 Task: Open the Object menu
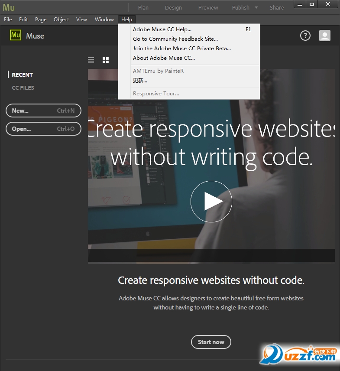pos(61,20)
